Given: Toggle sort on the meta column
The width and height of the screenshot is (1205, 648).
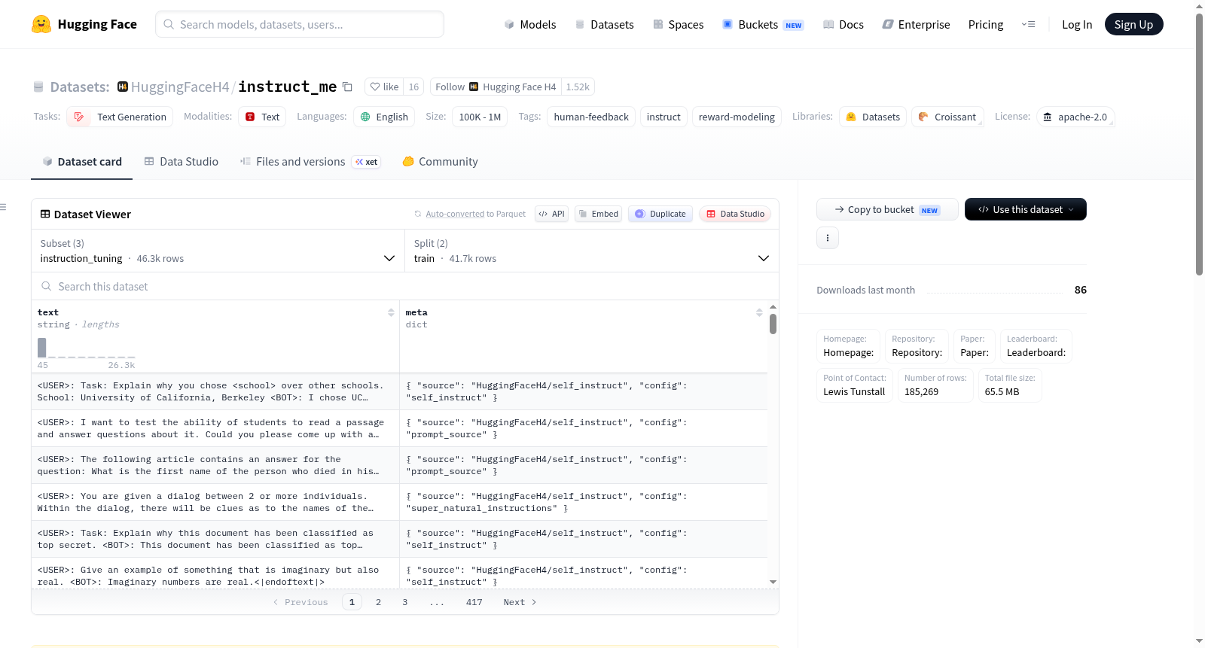Looking at the screenshot, I should [x=759, y=312].
